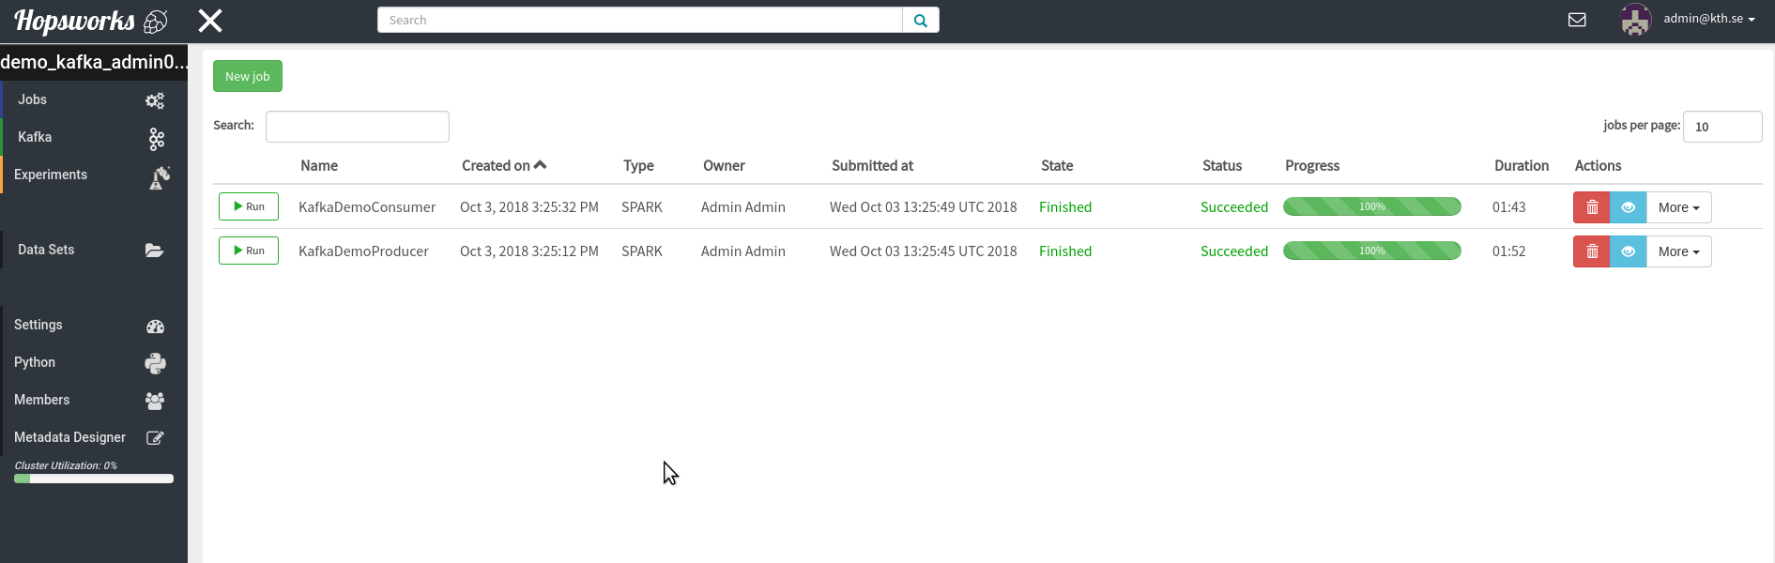
Task: Focus the jobs Search input field
Action: click(358, 127)
